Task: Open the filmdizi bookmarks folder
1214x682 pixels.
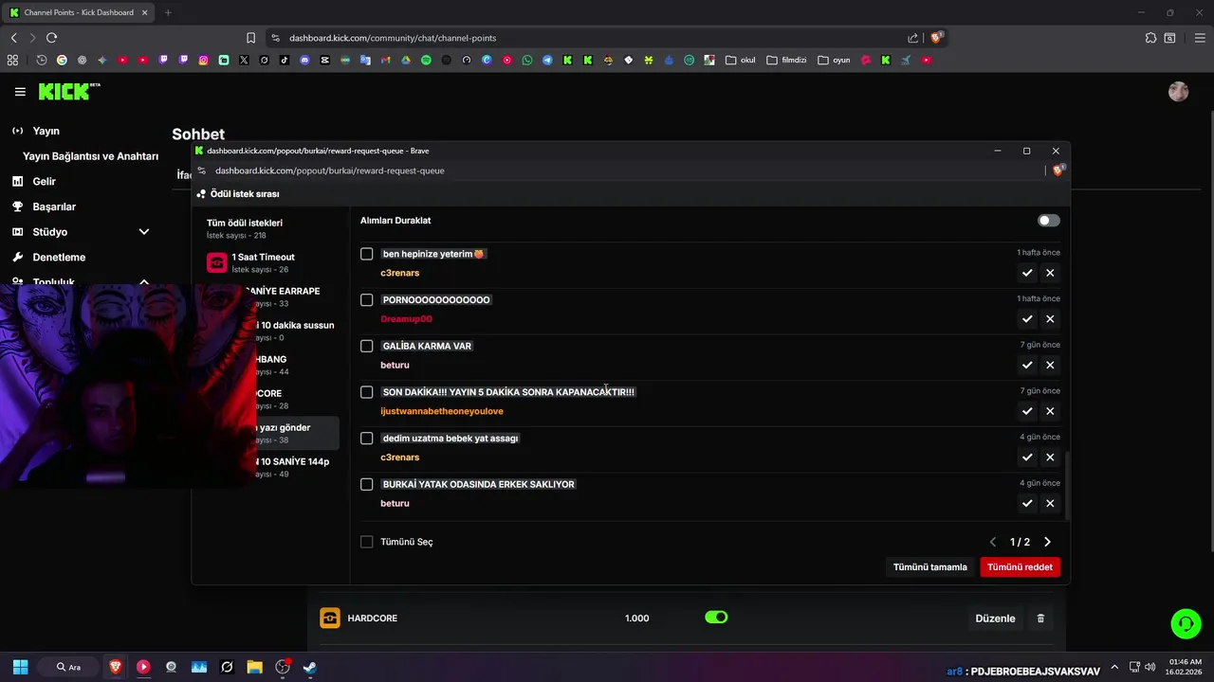Action: coord(786,60)
